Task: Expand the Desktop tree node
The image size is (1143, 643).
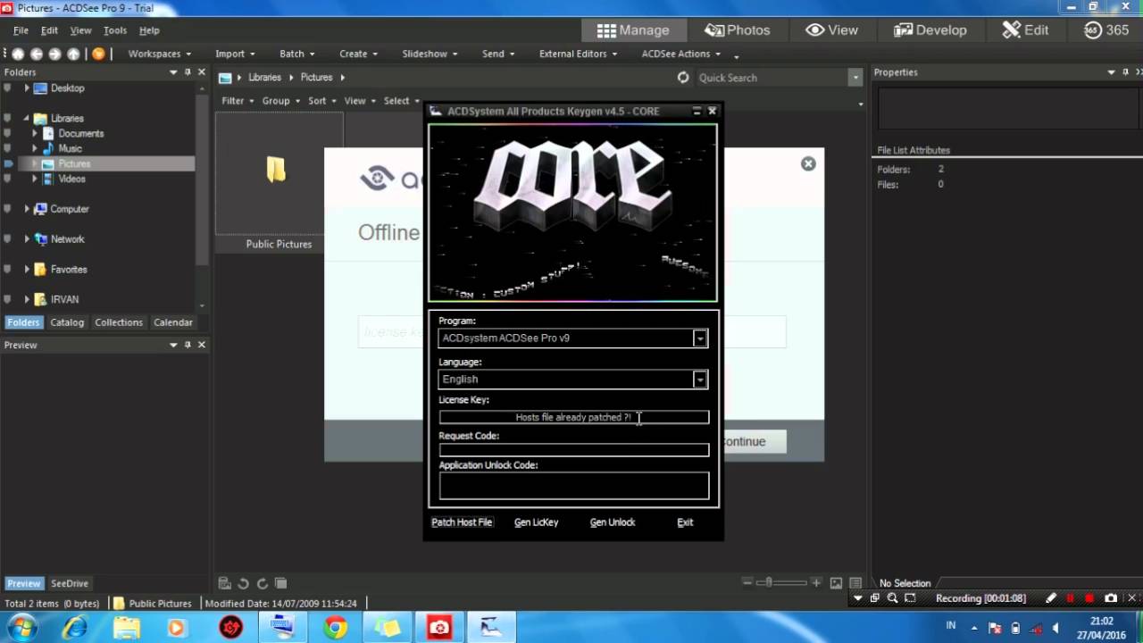Action: (x=27, y=88)
